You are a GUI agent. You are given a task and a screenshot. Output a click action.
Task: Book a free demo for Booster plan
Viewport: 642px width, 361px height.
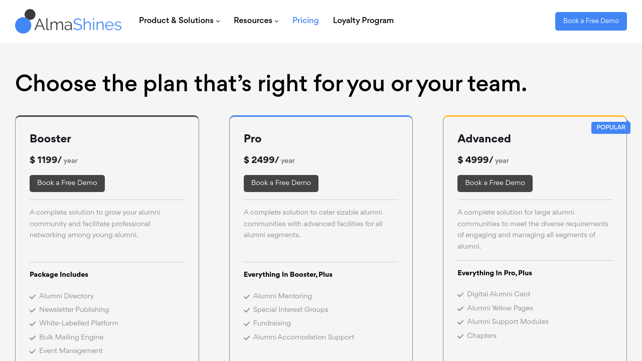67,184
